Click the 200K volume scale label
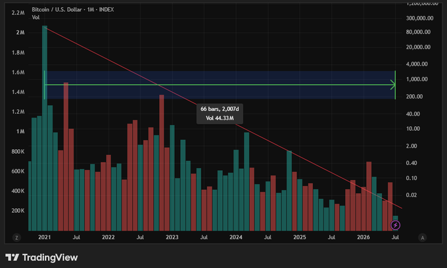This screenshot has width=447, height=268. (x=18, y=211)
